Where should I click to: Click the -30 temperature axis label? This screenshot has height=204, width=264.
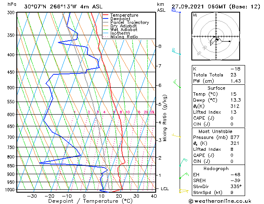click(x=32, y=196)
